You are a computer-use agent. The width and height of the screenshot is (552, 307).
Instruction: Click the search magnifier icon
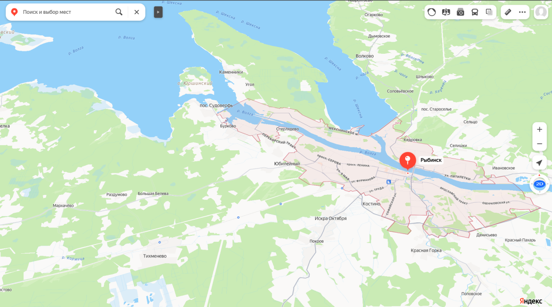click(119, 12)
